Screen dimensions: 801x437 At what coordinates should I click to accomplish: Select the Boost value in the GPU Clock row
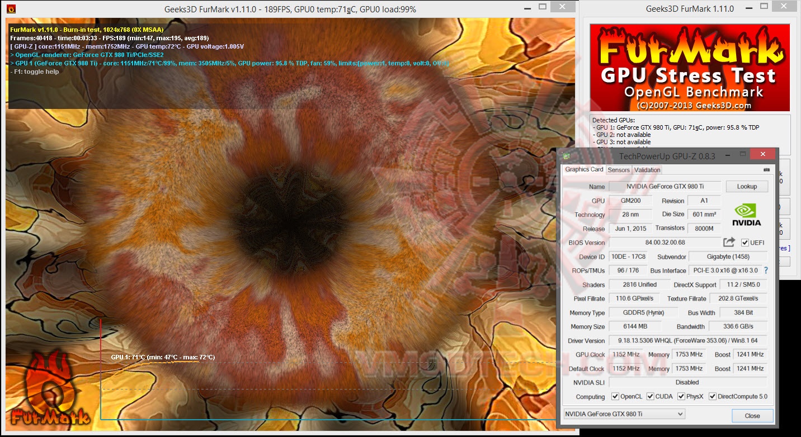coord(750,354)
